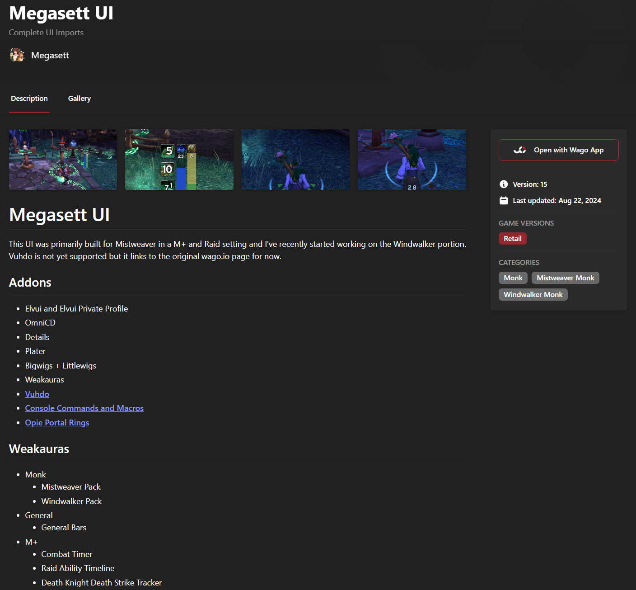This screenshot has height=590, width=636.
Task: Click the CATEGORIES label
Action: (519, 263)
